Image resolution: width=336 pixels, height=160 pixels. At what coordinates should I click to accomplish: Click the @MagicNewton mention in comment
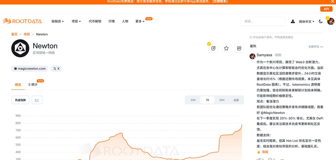click(x=273, y=113)
